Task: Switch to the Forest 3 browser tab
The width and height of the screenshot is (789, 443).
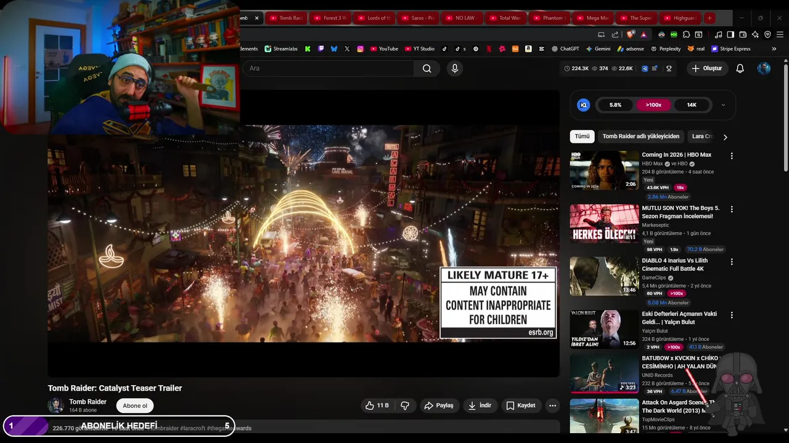Action: coord(330,18)
